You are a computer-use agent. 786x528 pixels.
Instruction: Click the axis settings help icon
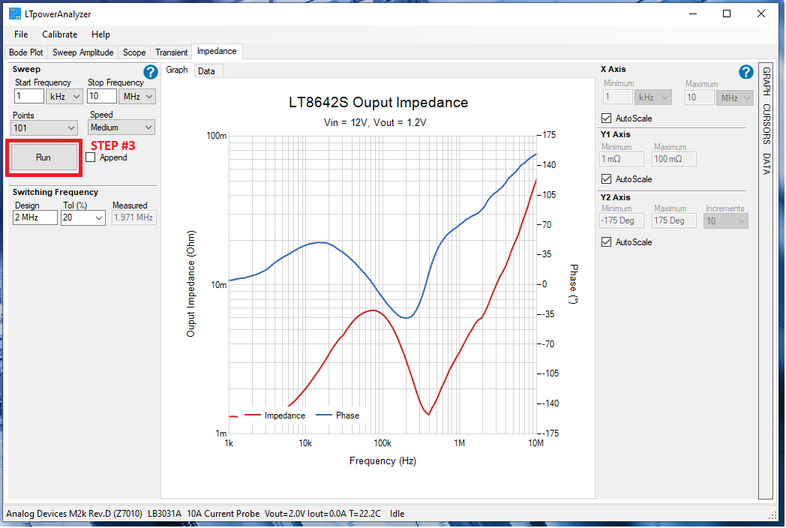[x=745, y=72]
